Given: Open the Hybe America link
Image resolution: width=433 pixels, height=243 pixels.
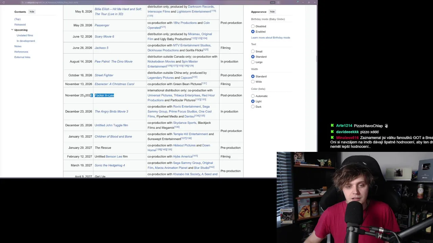Looking at the screenshot, I should coord(183,157).
